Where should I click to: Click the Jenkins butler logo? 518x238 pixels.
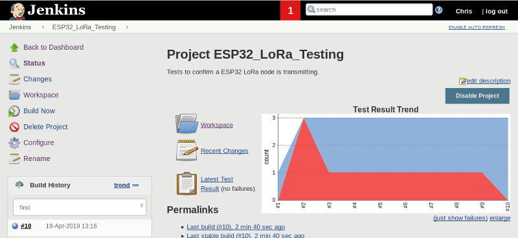pos(17,11)
